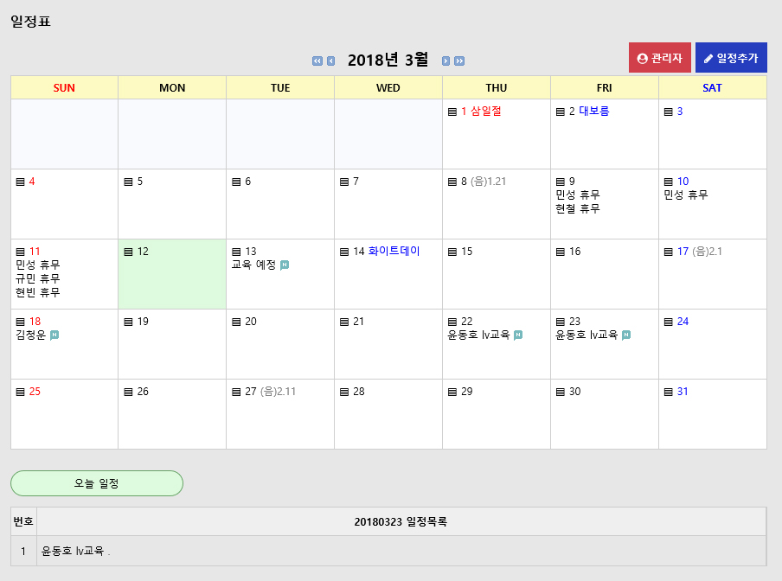Open the 교육 예정 event on March 13

253,265
